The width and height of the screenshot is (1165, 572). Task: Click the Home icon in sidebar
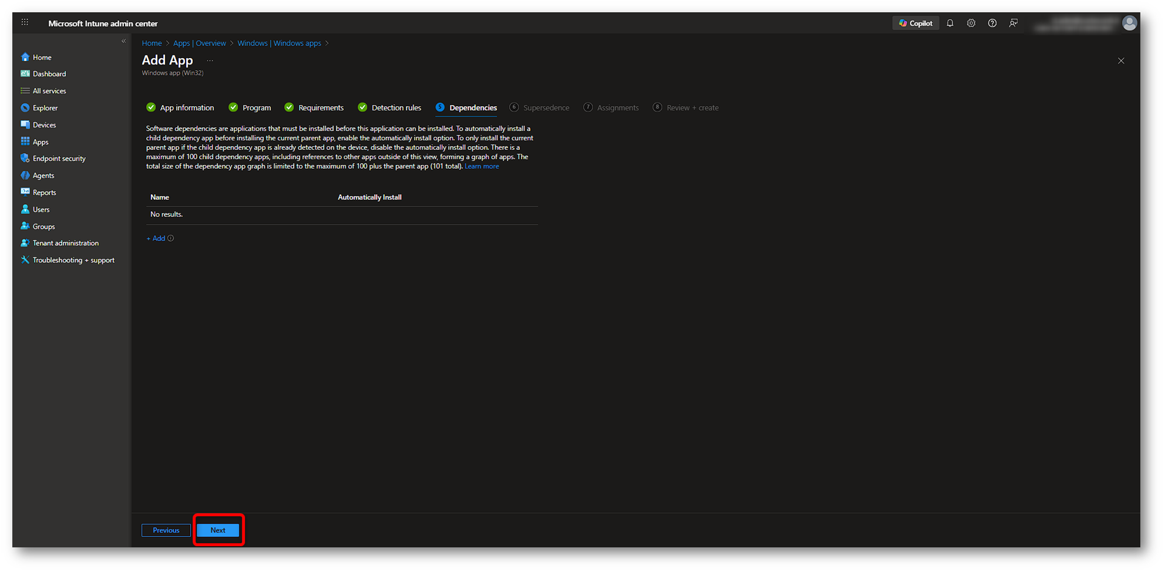tap(25, 57)
